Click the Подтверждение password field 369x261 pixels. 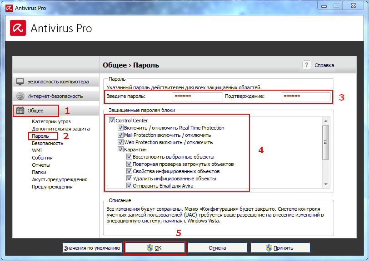(306, 97)
